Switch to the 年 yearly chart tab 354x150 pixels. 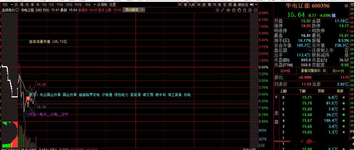click(38, 5)
